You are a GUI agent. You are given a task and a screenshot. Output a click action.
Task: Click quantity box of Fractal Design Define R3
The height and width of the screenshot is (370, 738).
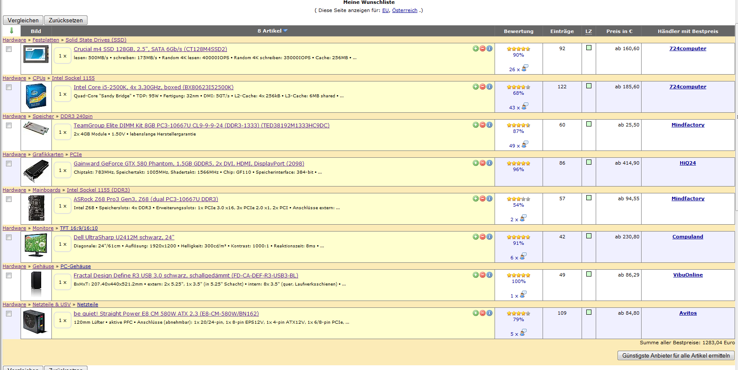(x=63, y=282)
